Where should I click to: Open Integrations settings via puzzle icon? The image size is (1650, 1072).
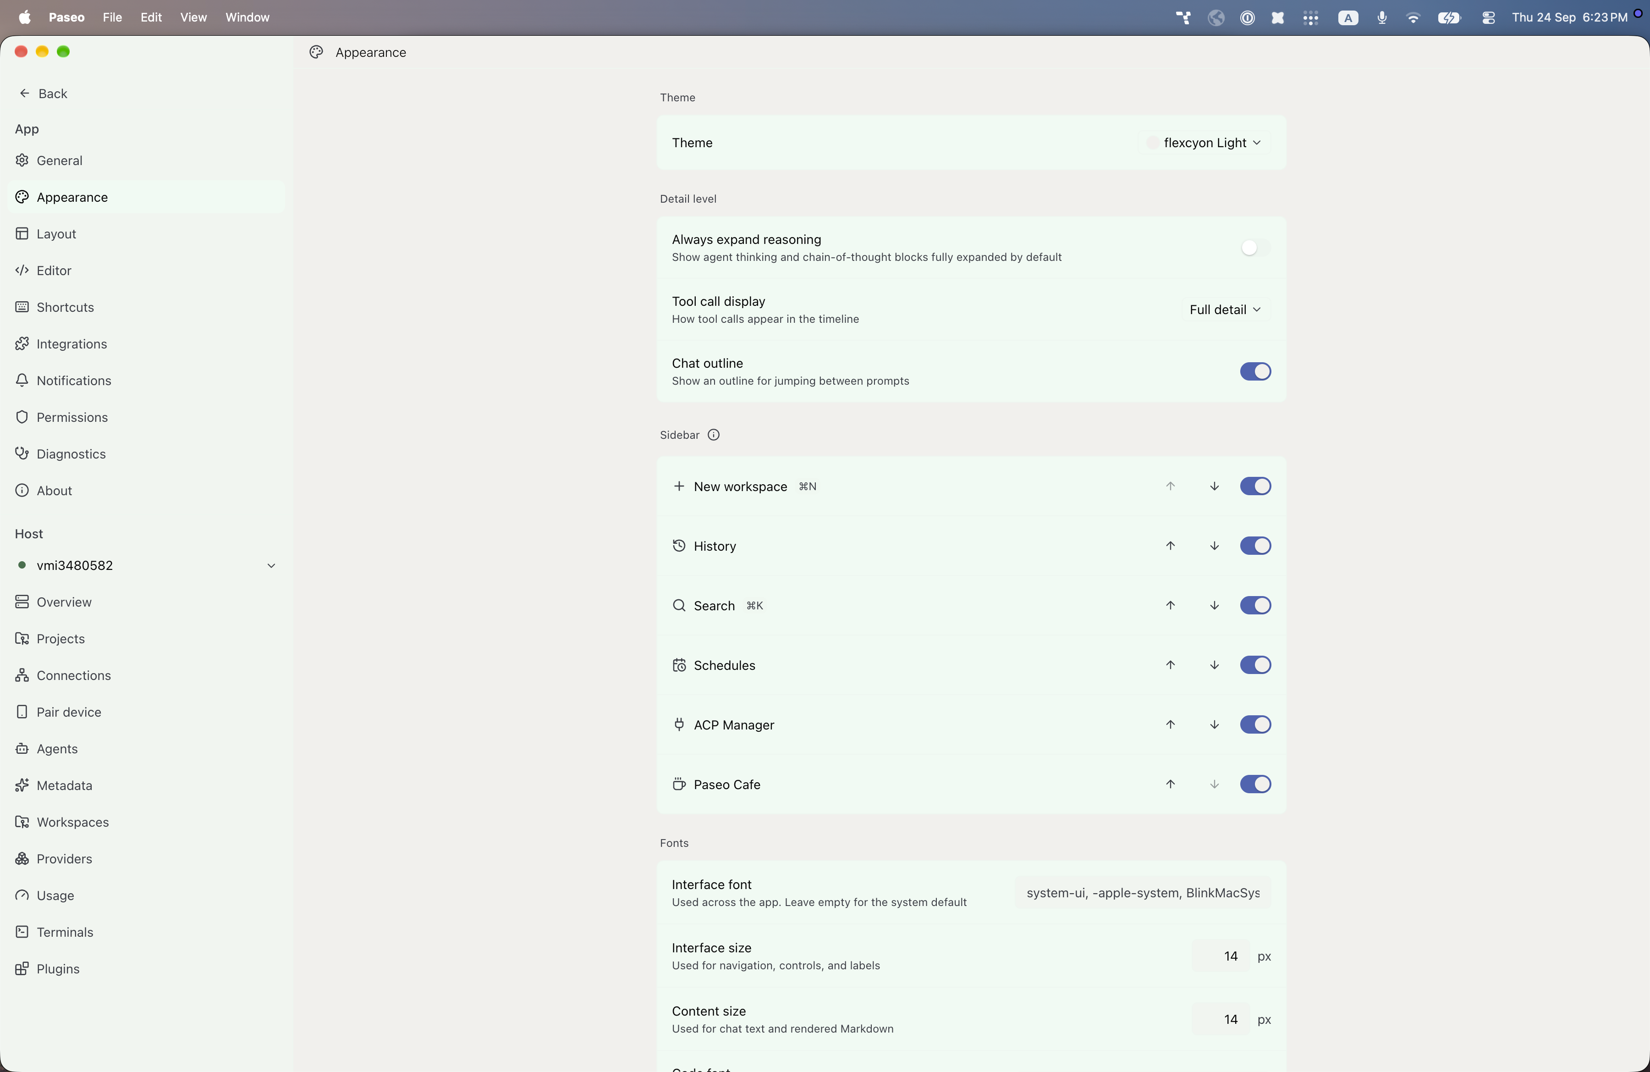[22, 344]
